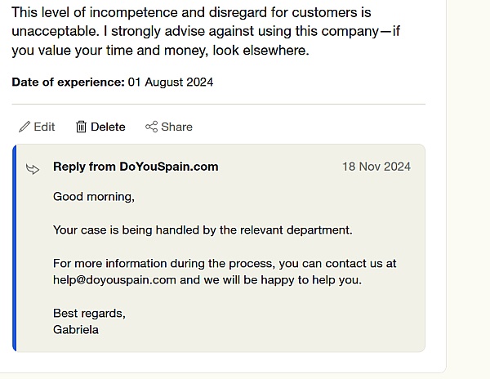
Task: Click the reply arrow icon in company response
Action: tap(33, 169)
